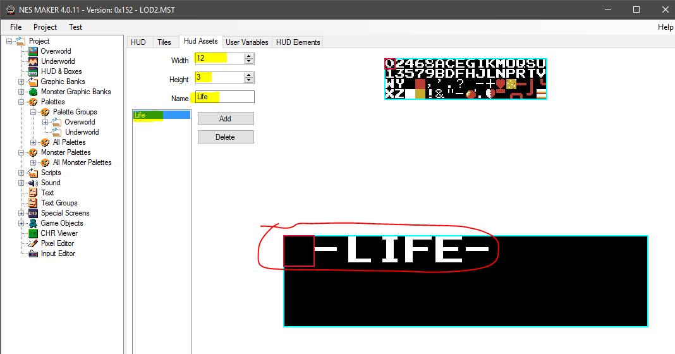Click the Name text field
The height and width of the screenshot is (354, 675).
(225, 97)
